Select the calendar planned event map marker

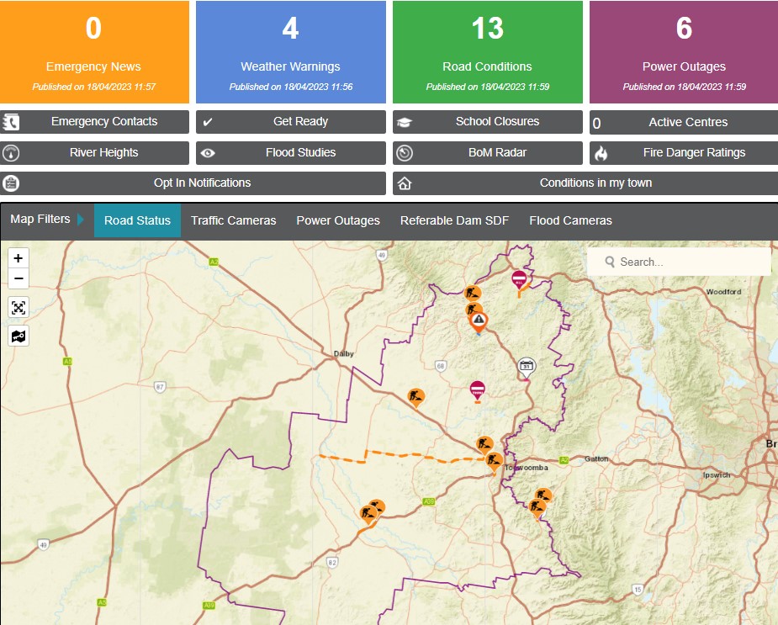coord(527,366)
